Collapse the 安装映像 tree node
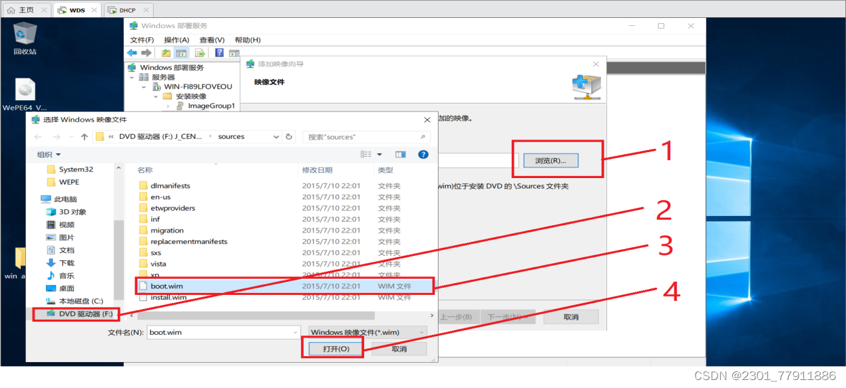This screenshot has height=388, width=846. pos(156,96)
